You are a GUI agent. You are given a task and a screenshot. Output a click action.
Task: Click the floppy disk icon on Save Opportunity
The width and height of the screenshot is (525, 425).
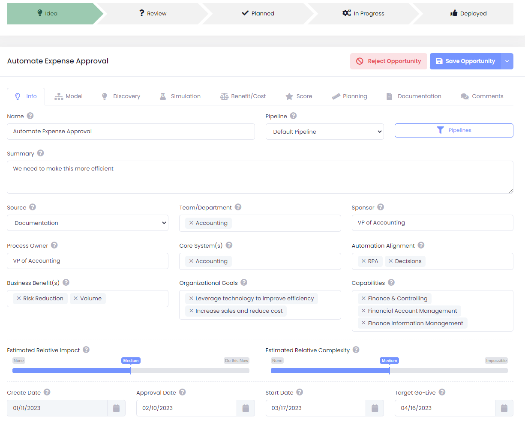439,61
